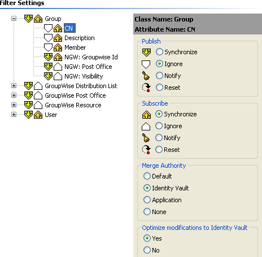Image resolution: width=262 pixels, height=257 pixels.
Task: Expand the User class node
Action: pos(14,115)
